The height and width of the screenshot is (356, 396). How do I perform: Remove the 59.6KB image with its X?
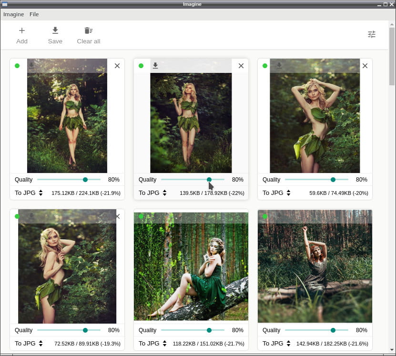click(x=365, y=66)
